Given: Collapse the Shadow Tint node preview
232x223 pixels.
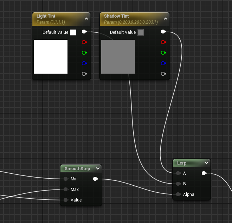Looking at the screenshot, I should (165, 19).
